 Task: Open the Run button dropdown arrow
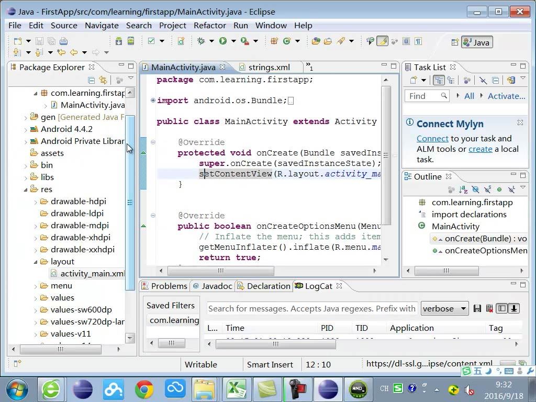(x=233, y=41)
